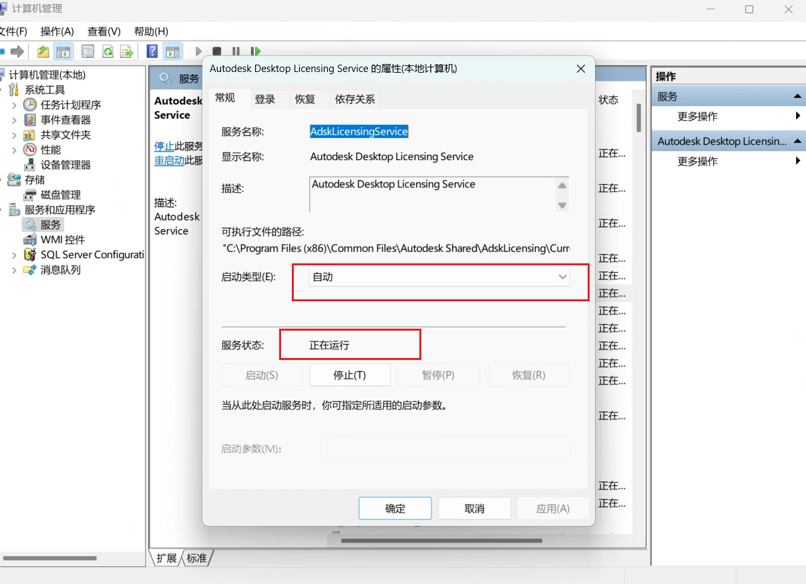Select the 性能 monitor icon in tree
Screen dimensions: 806x584
[x=30, y=150]
